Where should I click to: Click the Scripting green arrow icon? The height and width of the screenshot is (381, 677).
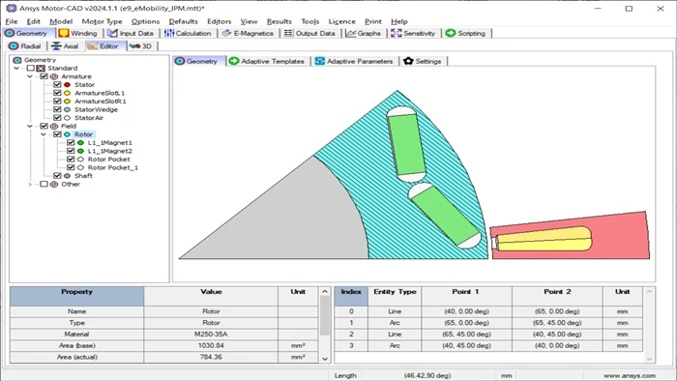click(451, 33)
